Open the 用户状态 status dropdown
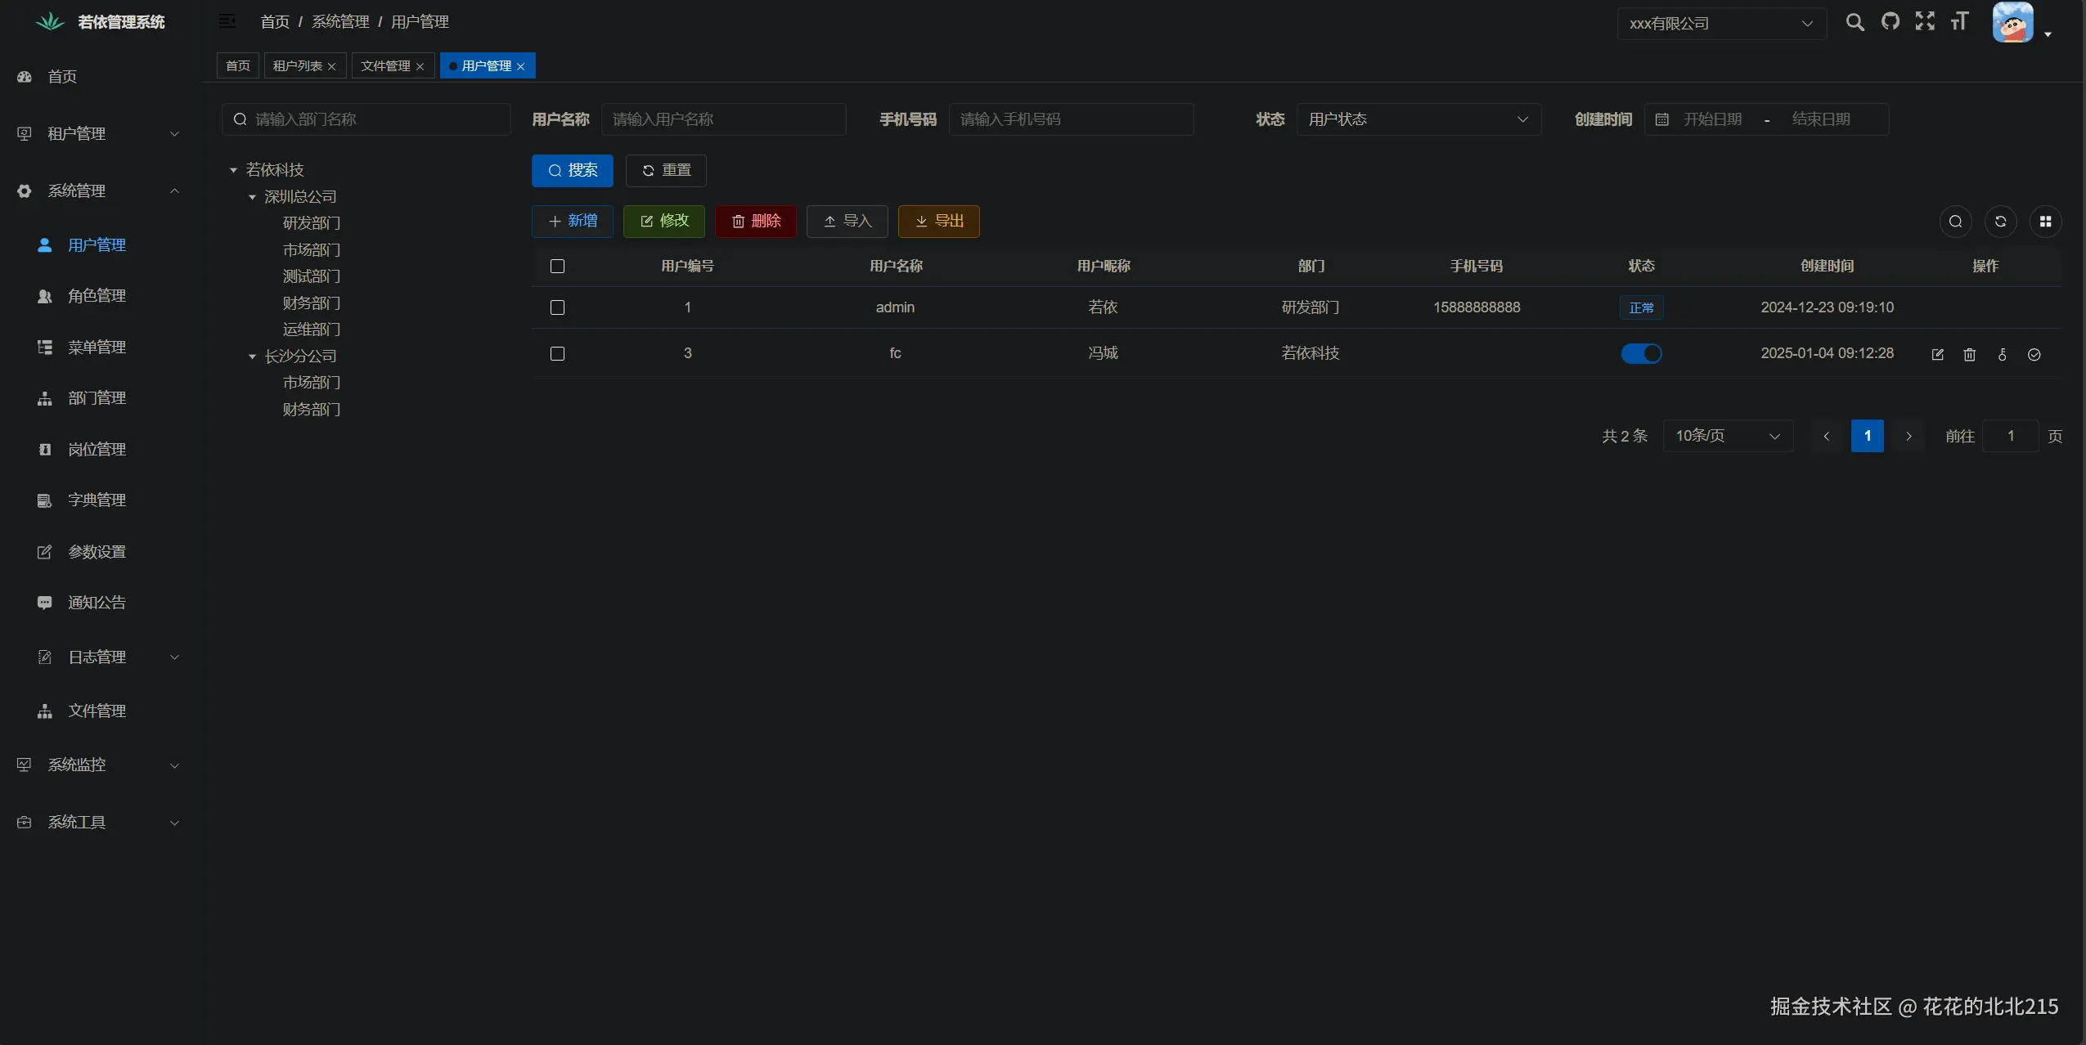Screen dimensions: 2086x1045 tap(1418, 119)
